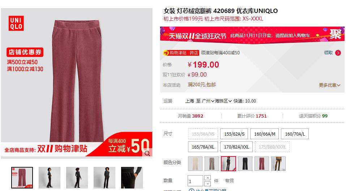Select size 160/66A/M
Image resolution: width=346 pixels, height=191 pixels.
pos(265,134)
